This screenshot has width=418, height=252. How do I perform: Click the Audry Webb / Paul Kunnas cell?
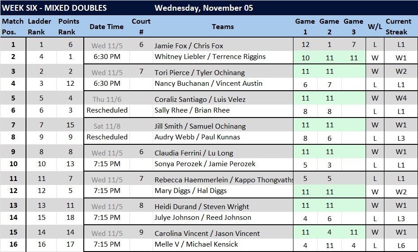coord(197,137)
